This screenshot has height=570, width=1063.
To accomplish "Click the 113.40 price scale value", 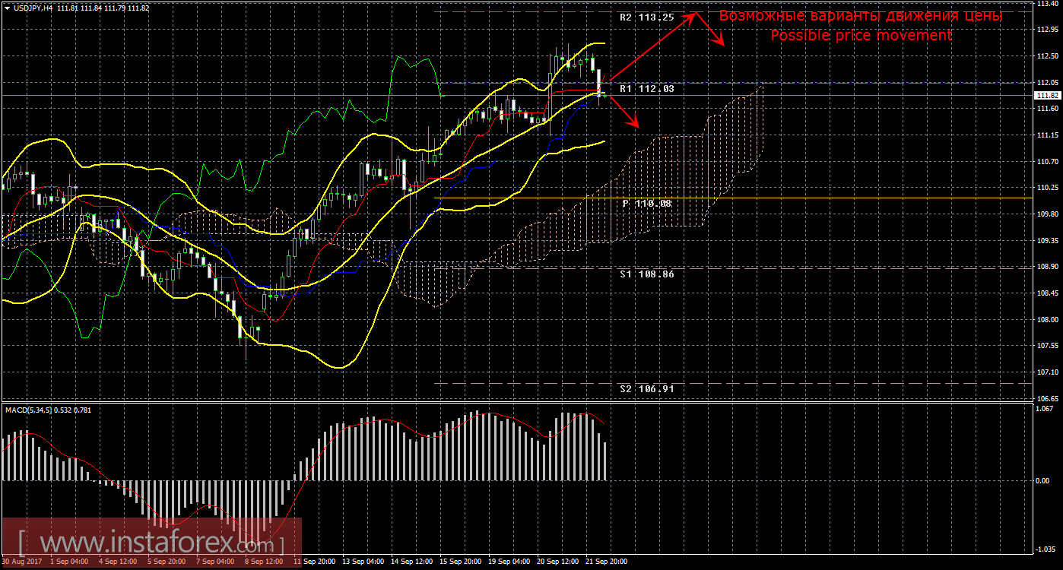I will (1047, 4).
